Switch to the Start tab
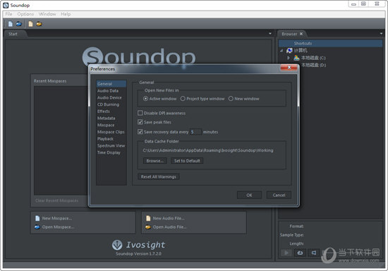The width and height of the screenshot is (388, 271). pos(13,34)
